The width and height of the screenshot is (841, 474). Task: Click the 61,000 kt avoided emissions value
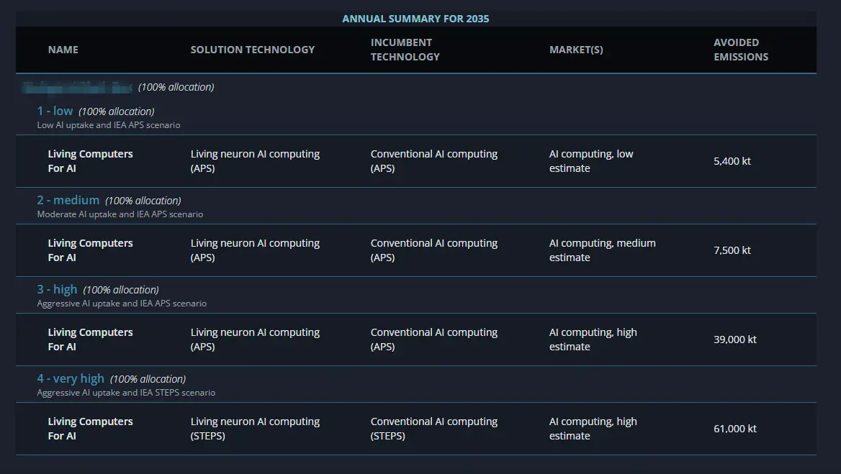click(735, 428)
